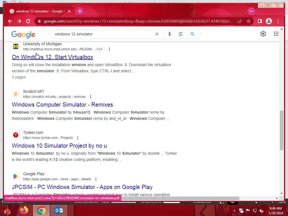Open the network tray icon
Image resolution: width=288 pixels, height=216 pixels.
point(255,211)
